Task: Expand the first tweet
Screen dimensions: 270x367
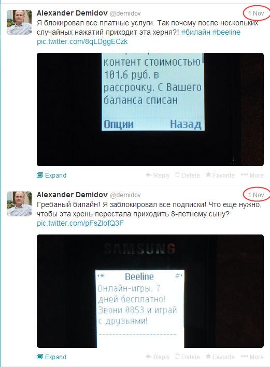Action: (51, 175)
